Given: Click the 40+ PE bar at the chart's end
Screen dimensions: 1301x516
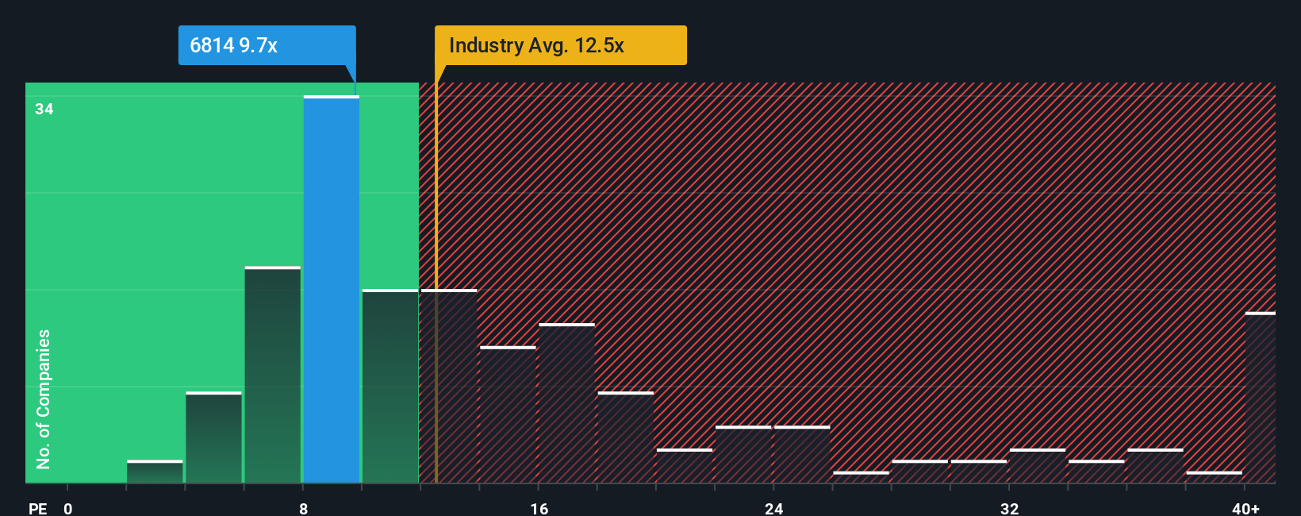Looking at the screenshot, I should tap(1261, 397).
